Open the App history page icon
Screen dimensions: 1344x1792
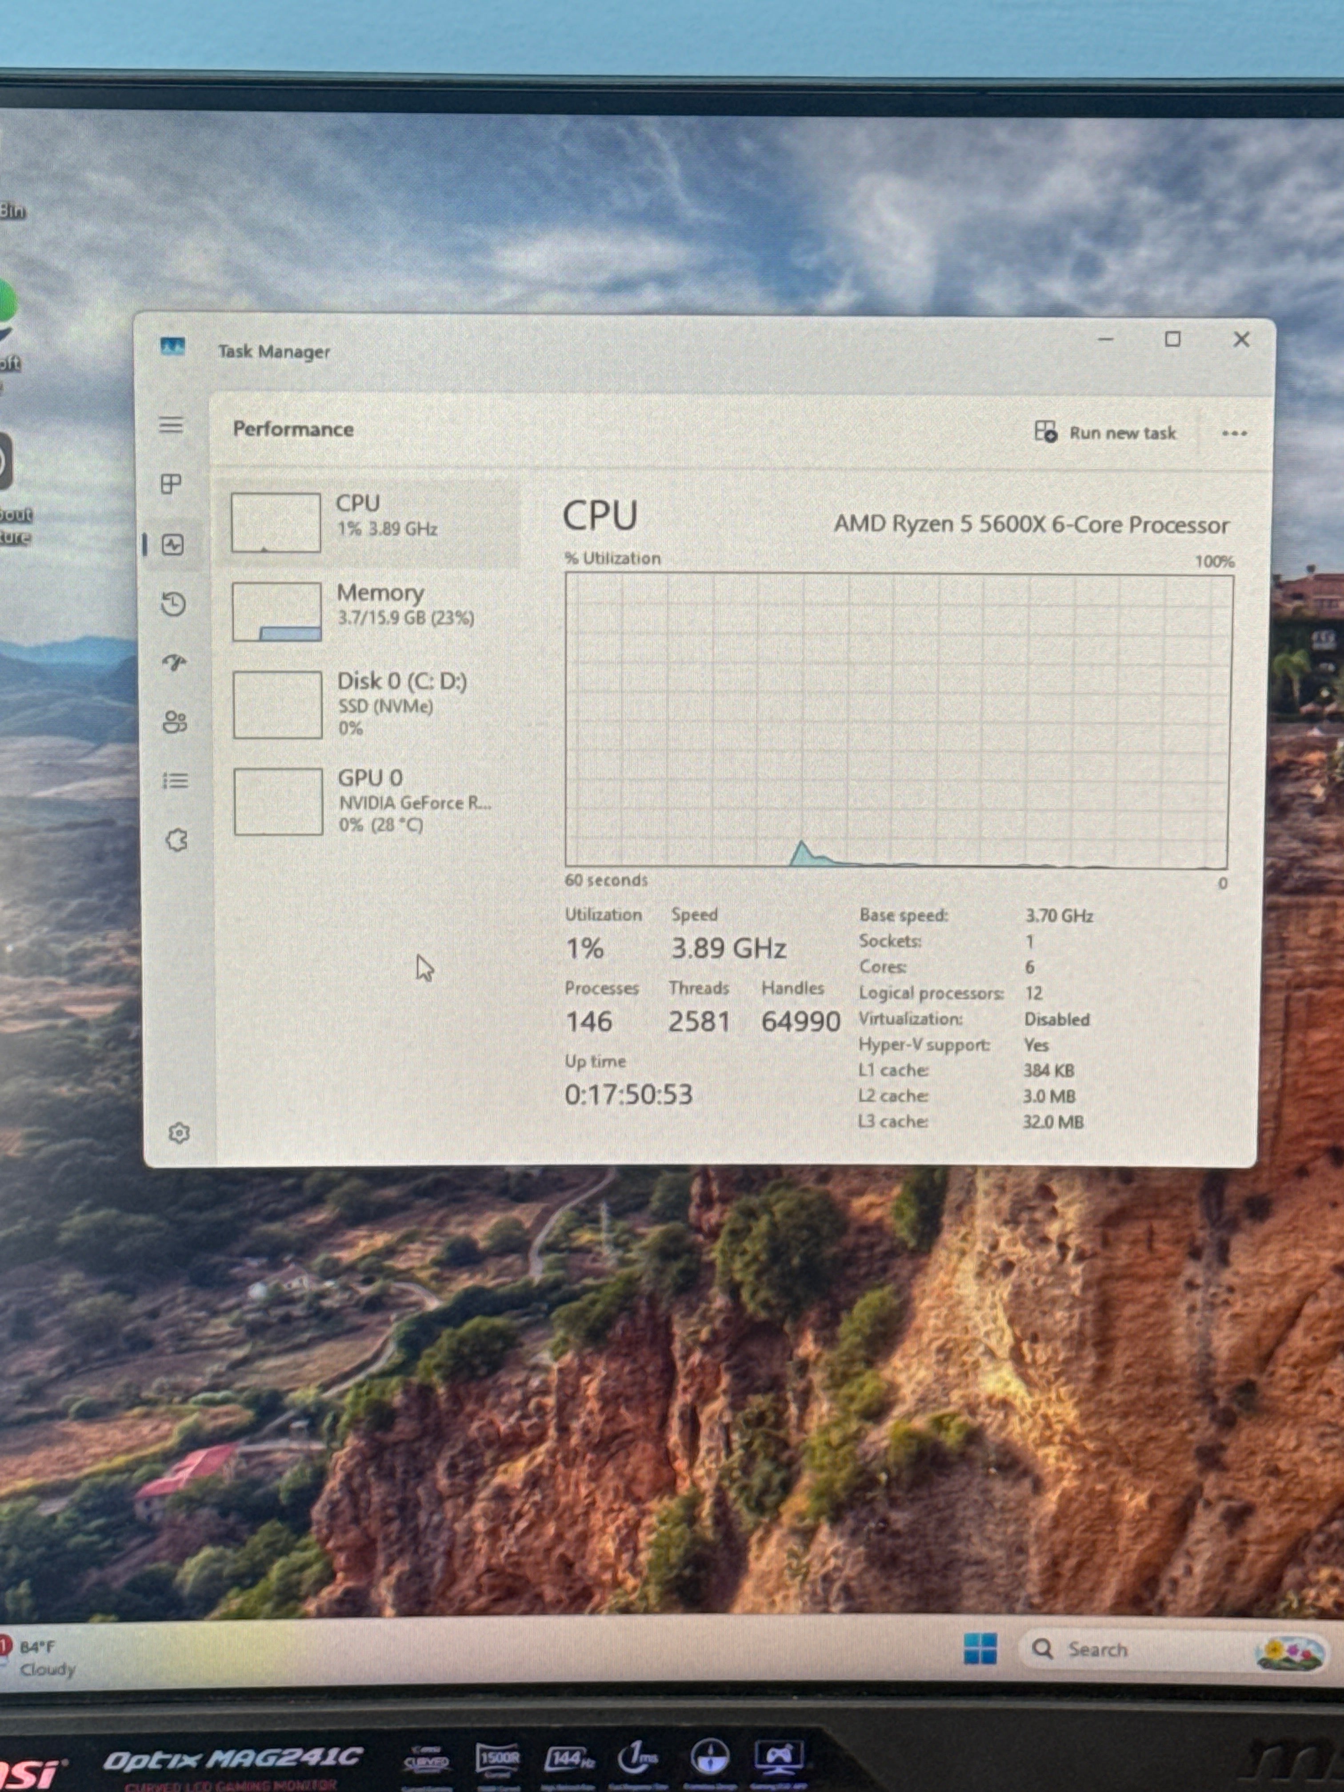pos(173,604)
